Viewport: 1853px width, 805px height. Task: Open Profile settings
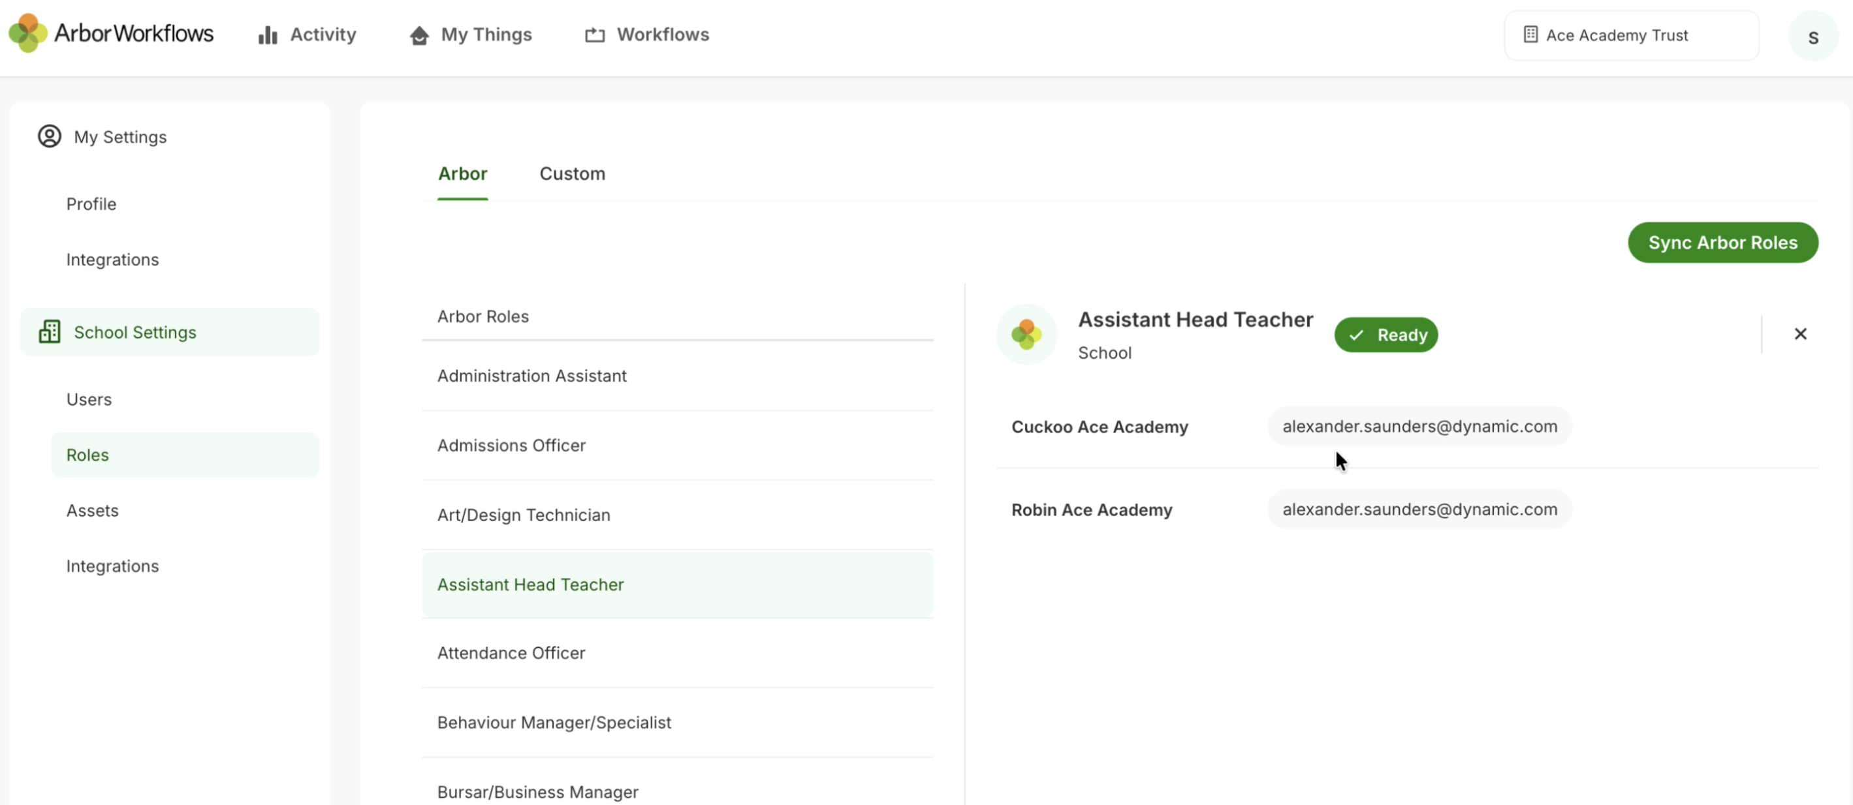[x=91, y=204]
